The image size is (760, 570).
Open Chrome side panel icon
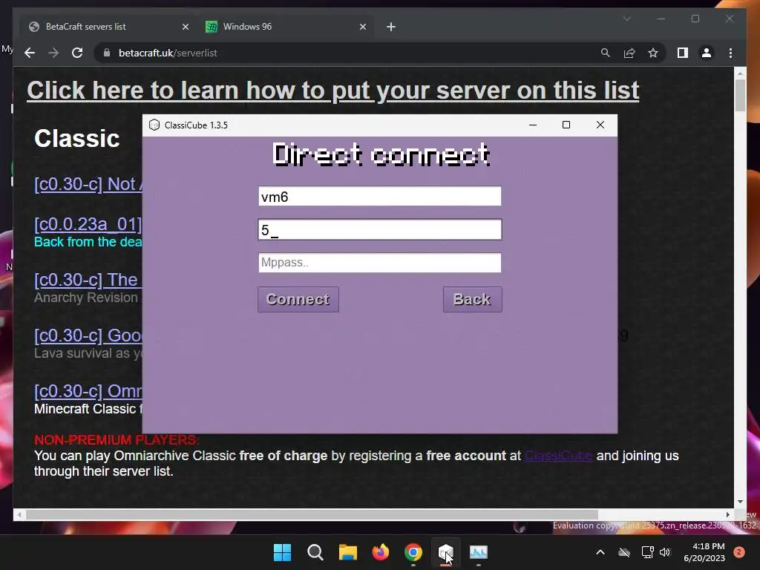683,53
